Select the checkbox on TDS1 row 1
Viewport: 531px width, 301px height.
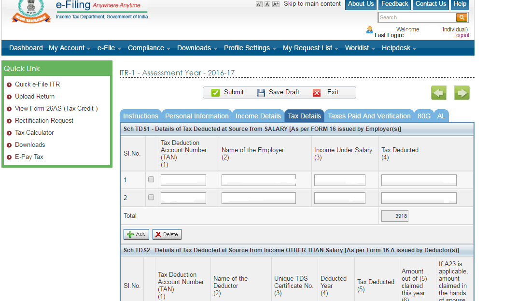[151, 179]
